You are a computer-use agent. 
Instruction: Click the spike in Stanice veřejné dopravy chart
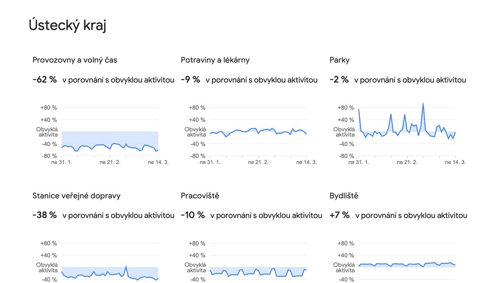pyautogui.click(x=126, y=266)
